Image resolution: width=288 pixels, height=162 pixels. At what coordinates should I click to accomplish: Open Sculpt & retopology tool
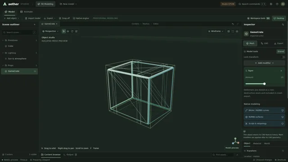(264, 124)
